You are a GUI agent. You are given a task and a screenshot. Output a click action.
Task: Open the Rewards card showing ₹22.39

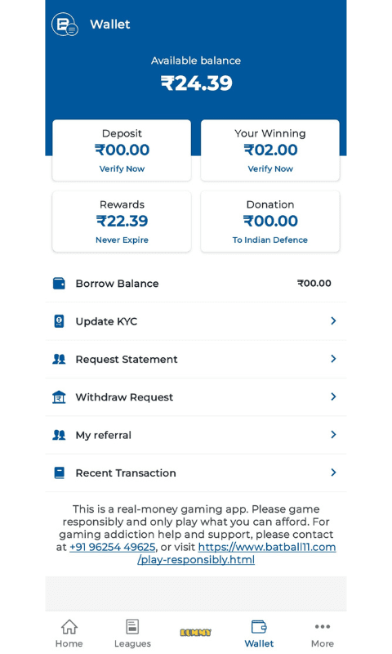[x=122, y=222]
